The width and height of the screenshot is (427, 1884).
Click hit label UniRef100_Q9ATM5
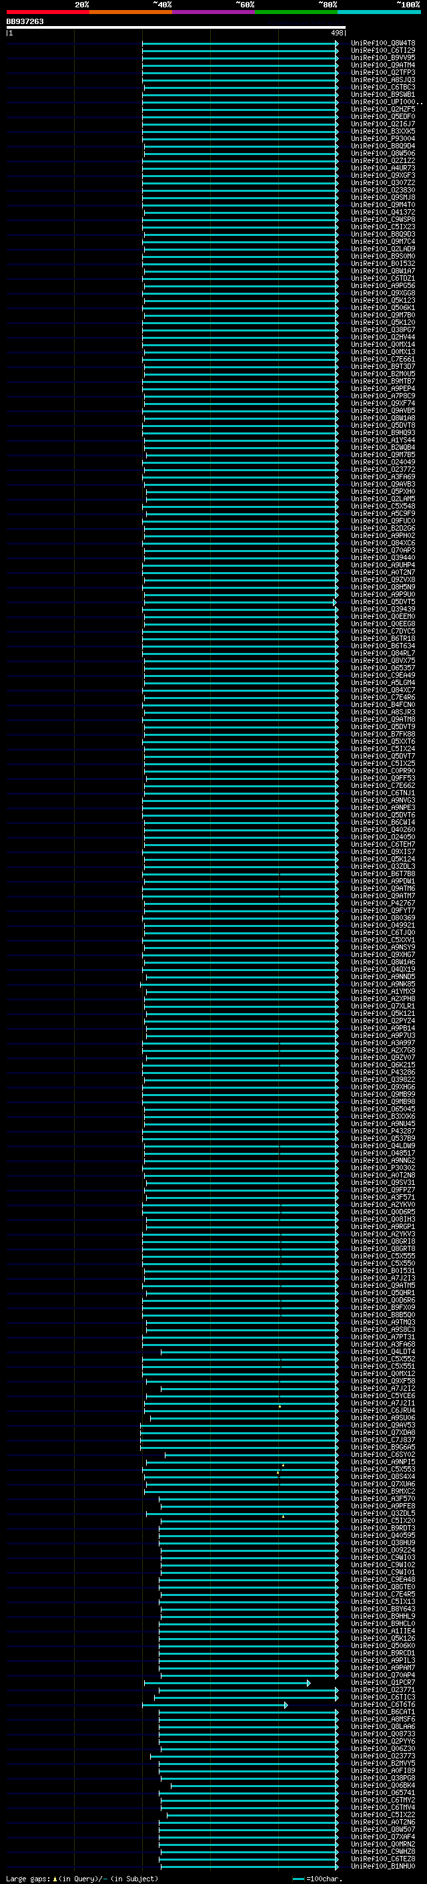[x=383, y=1285]
